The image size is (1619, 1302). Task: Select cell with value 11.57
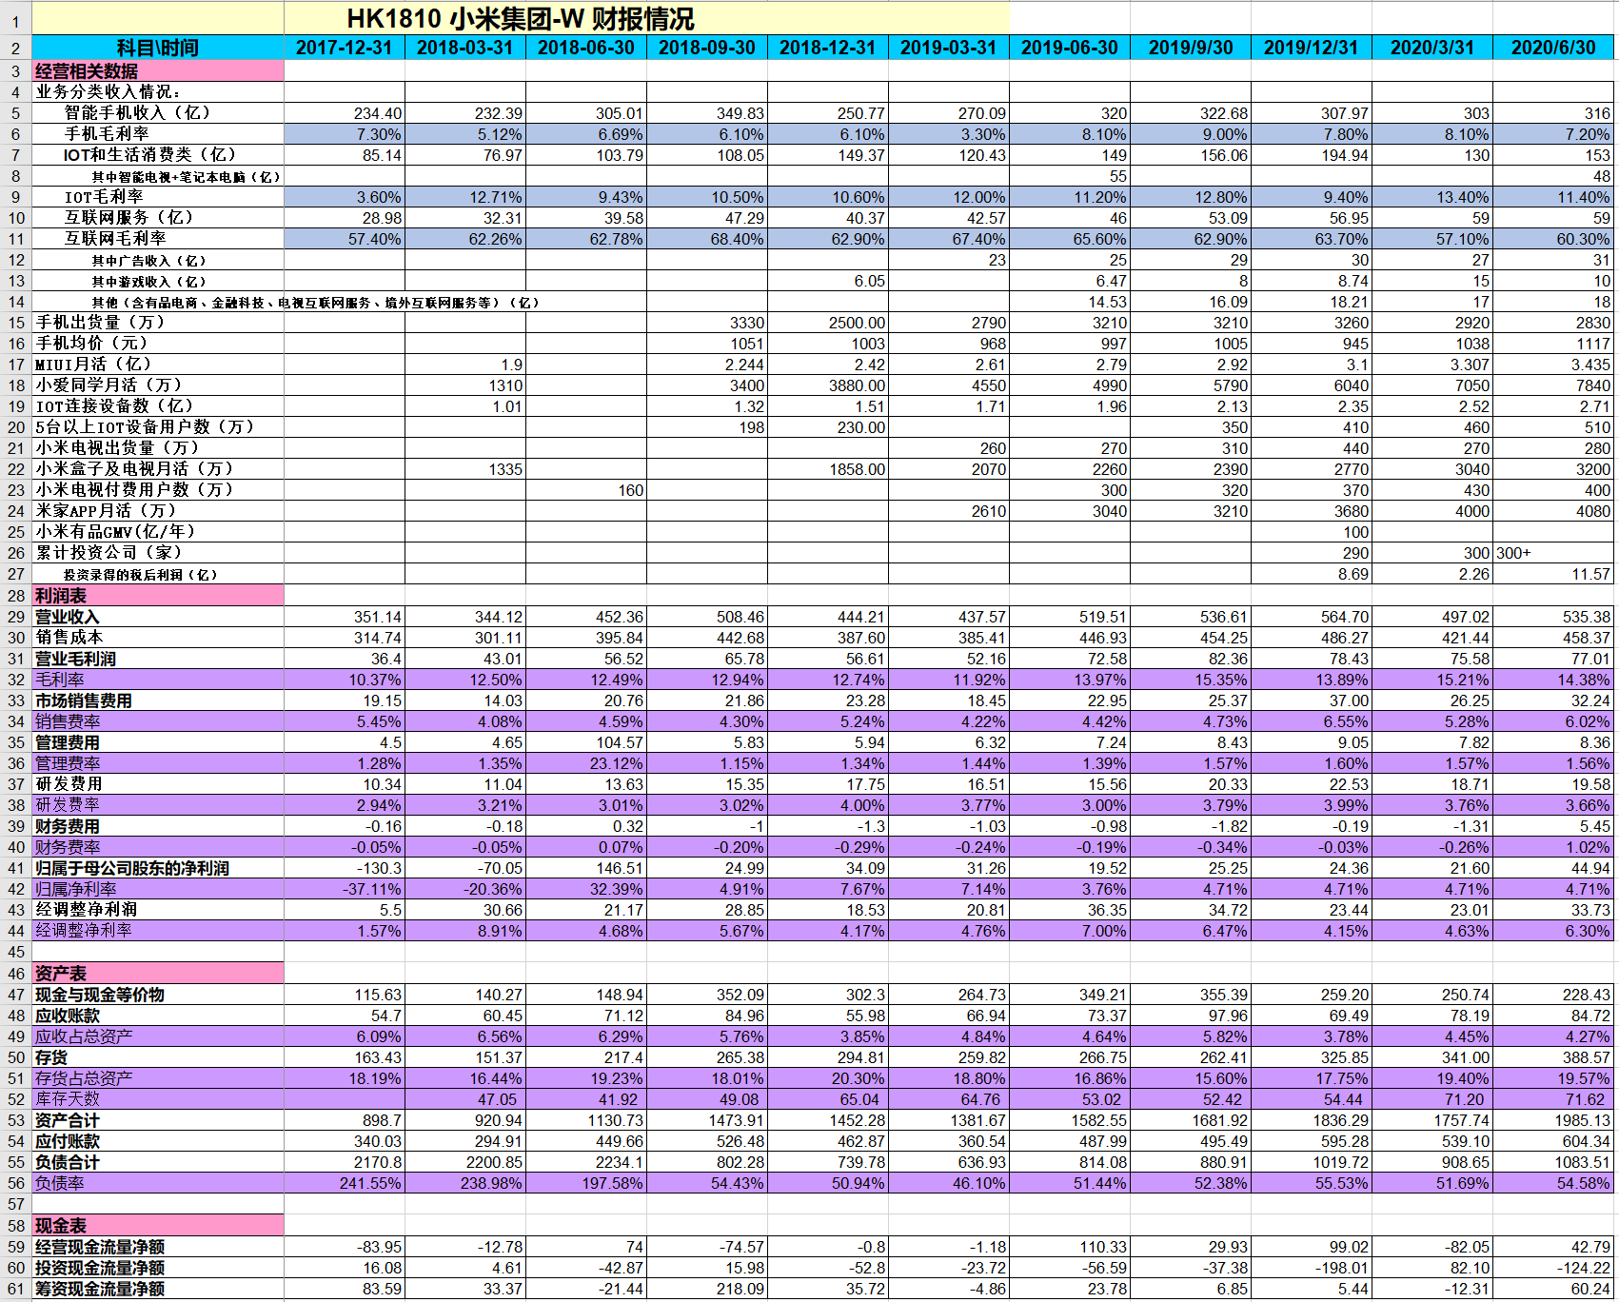[1553, 575]
